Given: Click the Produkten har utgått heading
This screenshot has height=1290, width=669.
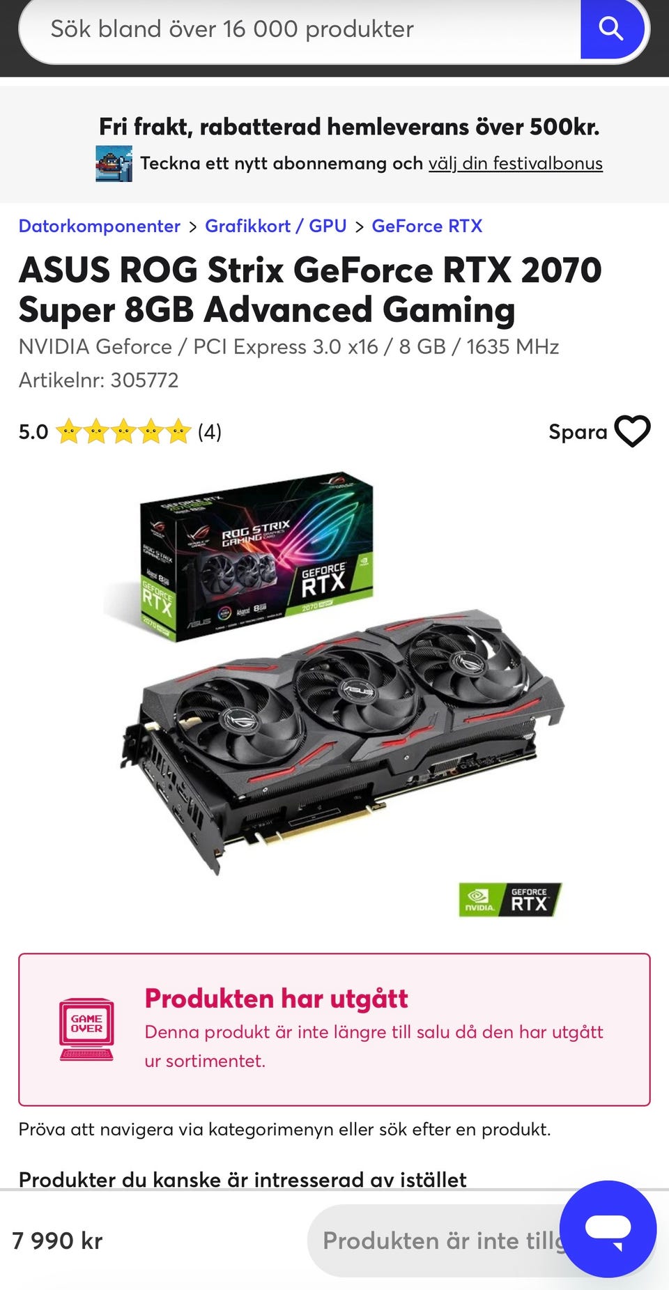Looking at the screenshot, I should click(x=276, y=998).
